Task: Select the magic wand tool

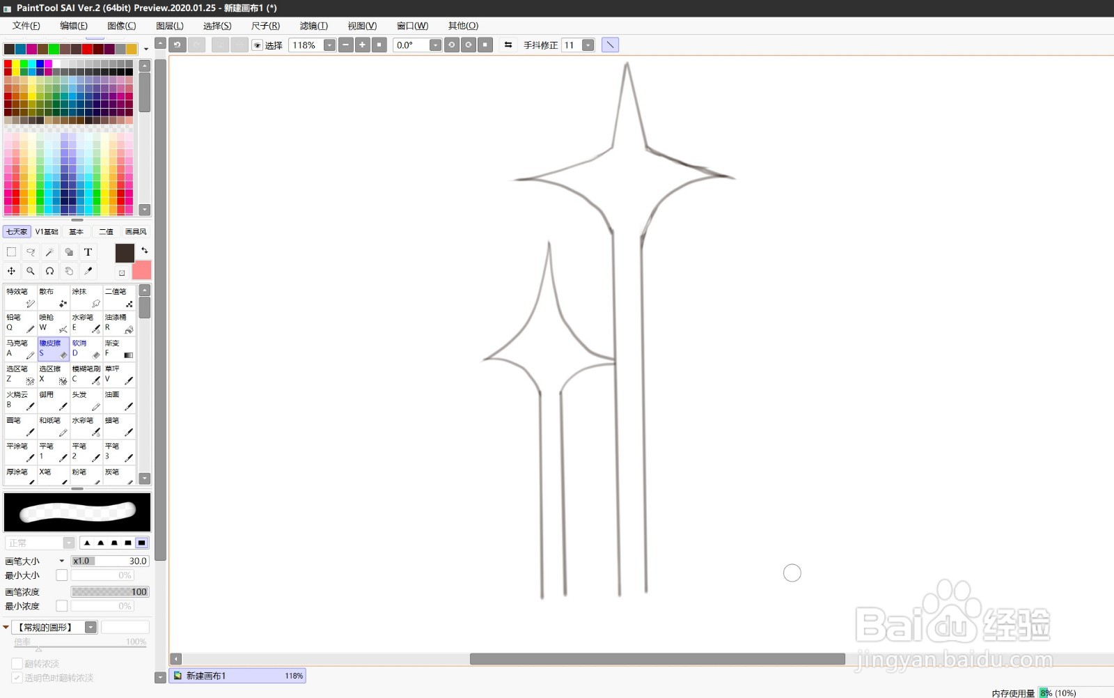Action: (x=49, y=252)
